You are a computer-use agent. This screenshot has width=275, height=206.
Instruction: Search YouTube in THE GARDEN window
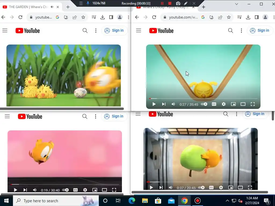click(85, 31)
